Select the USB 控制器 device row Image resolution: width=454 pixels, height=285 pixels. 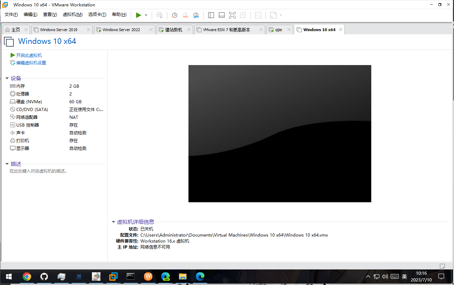[x=57, y=125]
